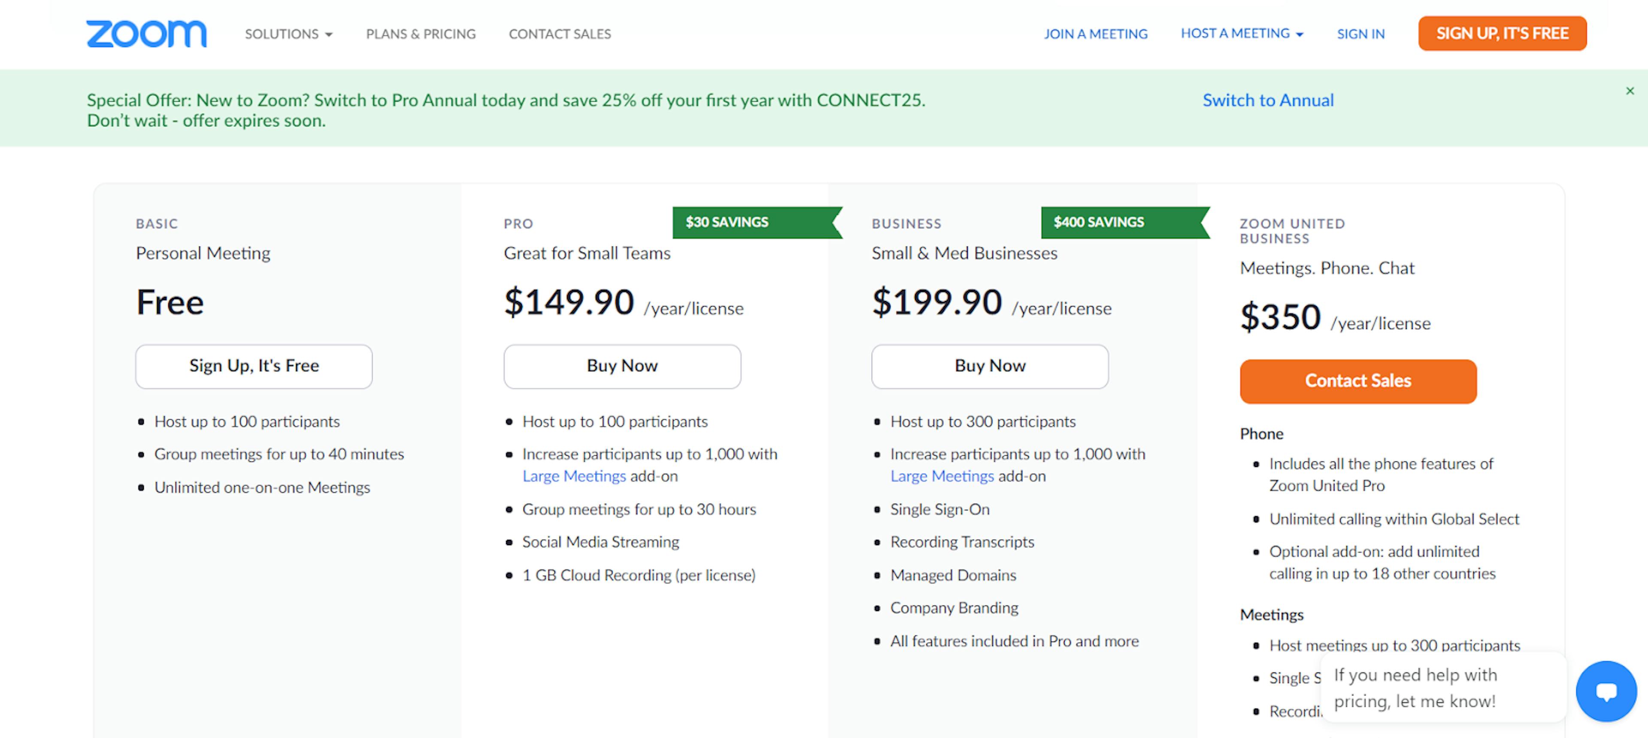1648x738 pixels.
Task: Click 'Great for Small Teams' subtitle
Action: click(587, 253)
